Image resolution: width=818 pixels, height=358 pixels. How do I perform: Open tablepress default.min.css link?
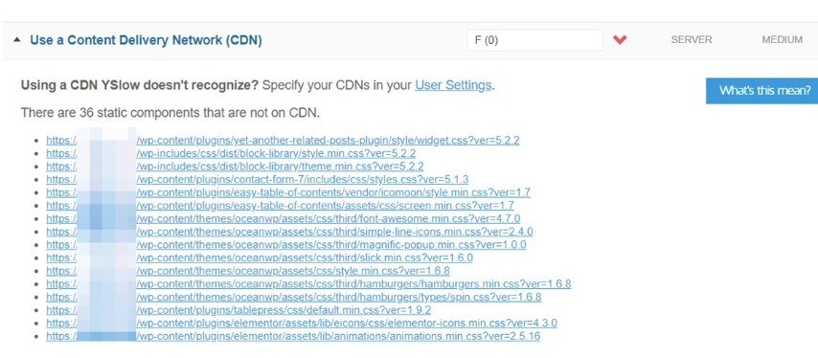(x=239, y=310)
